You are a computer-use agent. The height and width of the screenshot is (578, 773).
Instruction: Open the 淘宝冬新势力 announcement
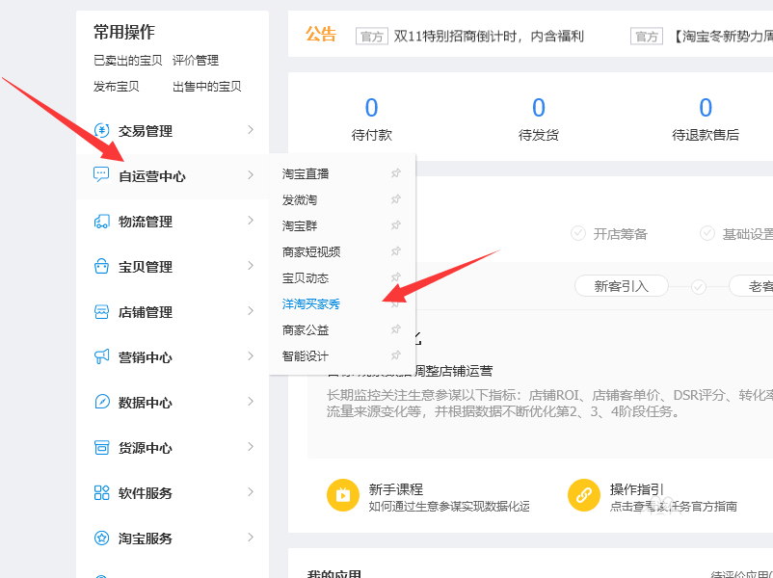coord(722,37)
